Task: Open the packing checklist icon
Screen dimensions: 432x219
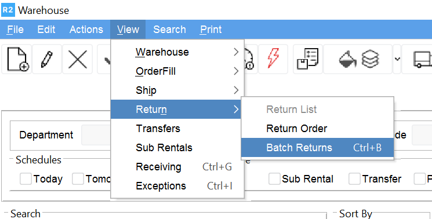Action: click(308, 59)
